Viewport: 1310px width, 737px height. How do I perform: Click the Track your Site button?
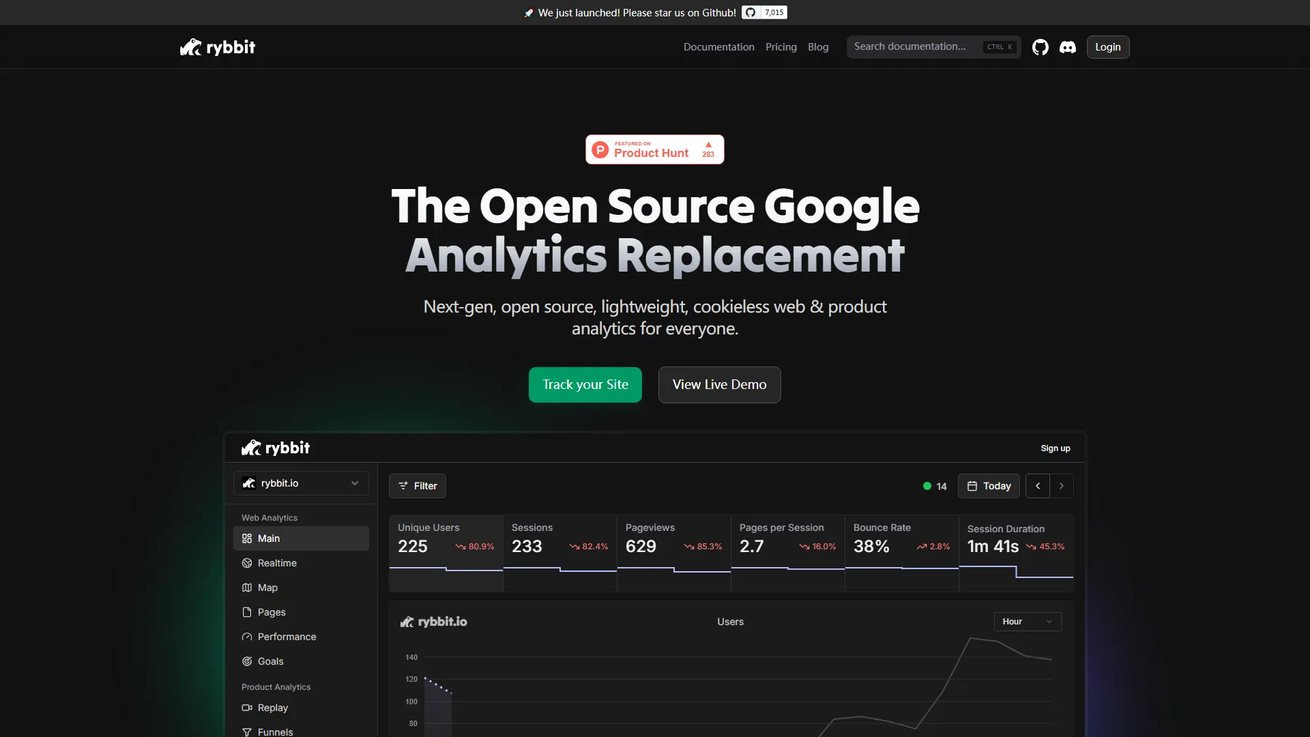(585, 384)
